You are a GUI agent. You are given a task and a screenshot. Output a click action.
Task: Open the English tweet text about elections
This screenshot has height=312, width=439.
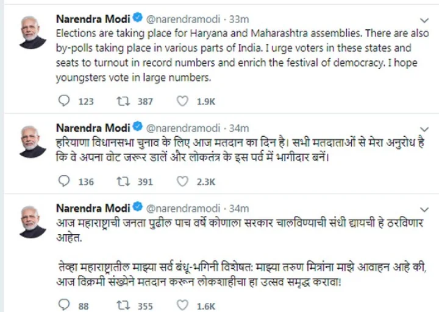pyautogui.click(x=233, y=55)
